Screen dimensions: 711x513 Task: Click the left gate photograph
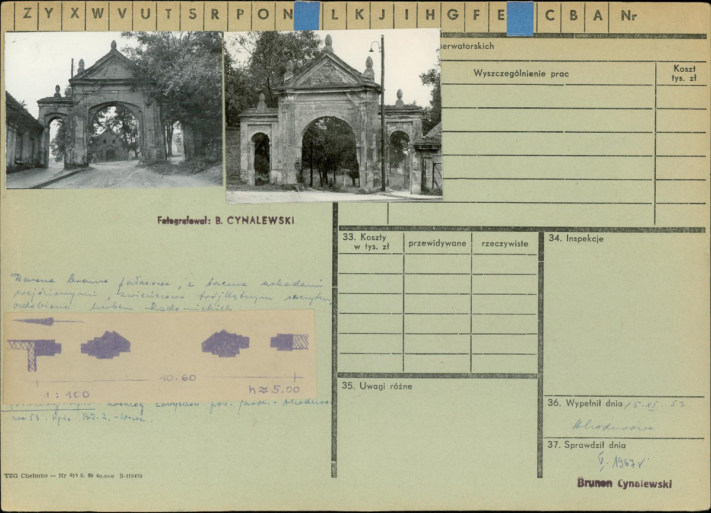(x=114, y=110)
